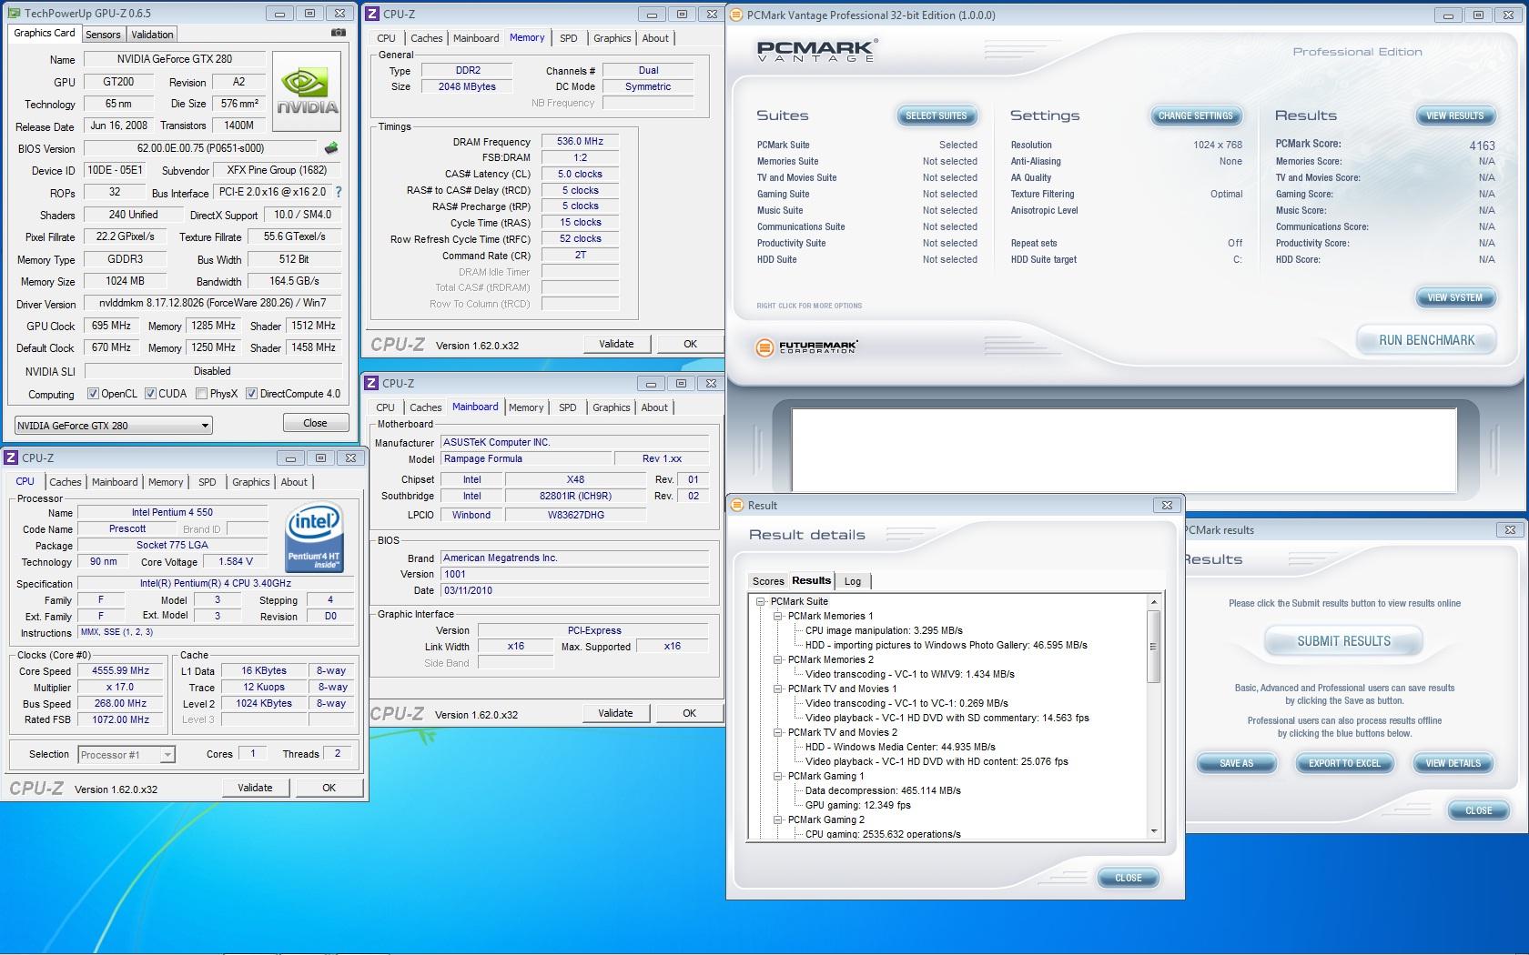
Task: Toggle the CUDA checkbox
Action: coord(150,394)
